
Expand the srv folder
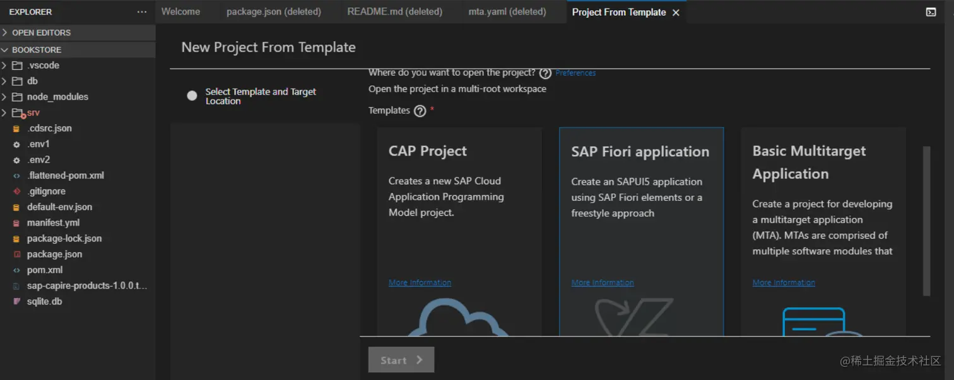4,112
